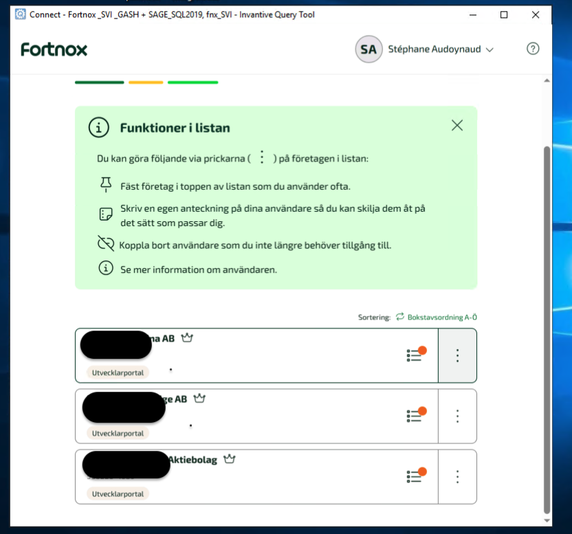Click the Fortnox logo

[54, 49]
